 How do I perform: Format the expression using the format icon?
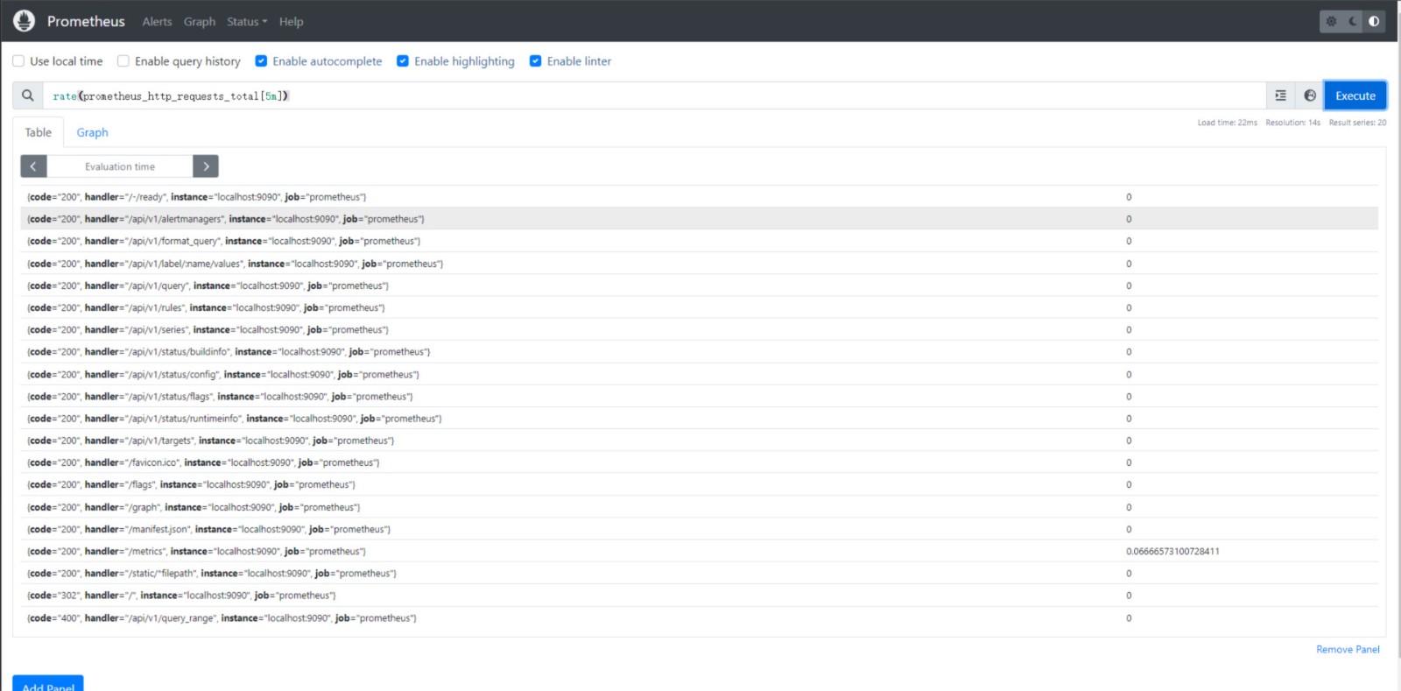[1280, 95]
